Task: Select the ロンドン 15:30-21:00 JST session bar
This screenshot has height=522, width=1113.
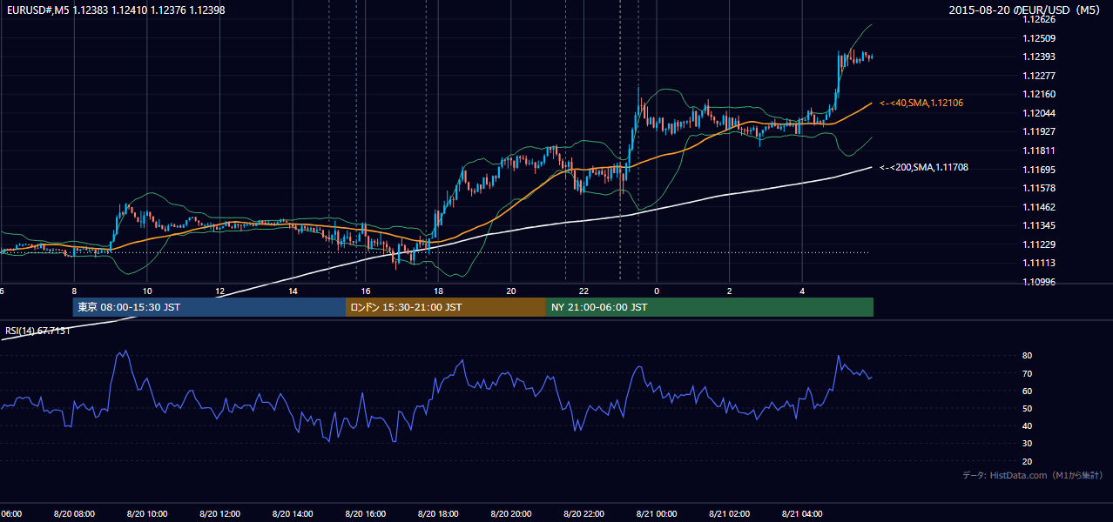Action: [x=446, y=307]
